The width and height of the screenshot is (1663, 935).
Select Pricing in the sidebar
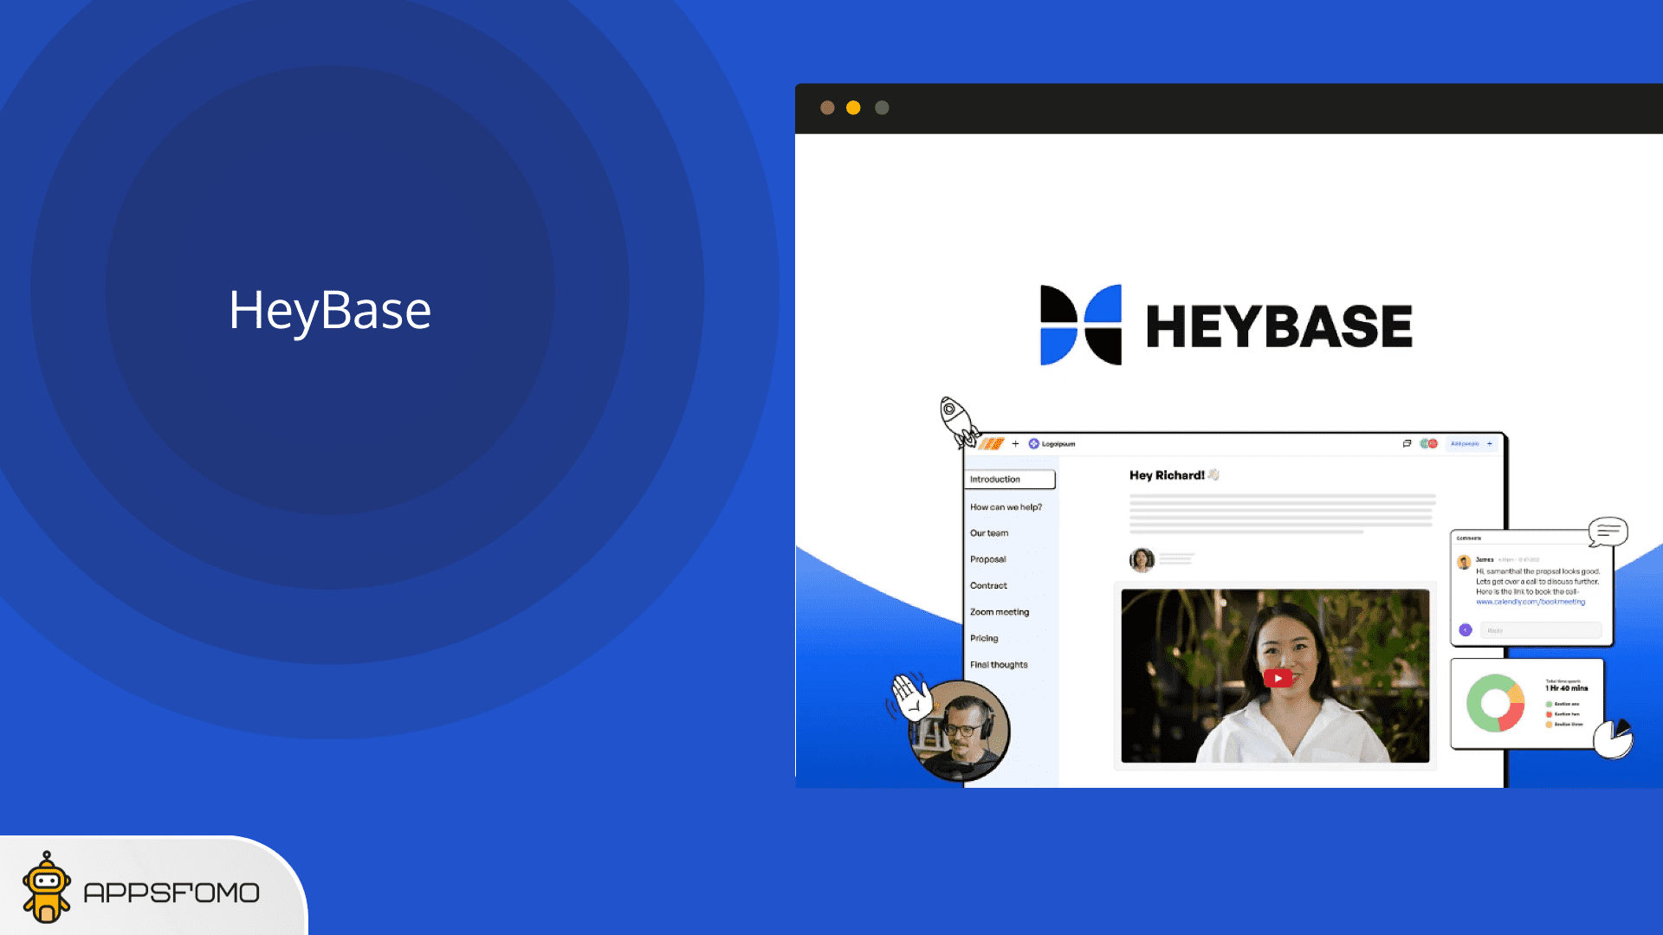(x=984, y=638)
